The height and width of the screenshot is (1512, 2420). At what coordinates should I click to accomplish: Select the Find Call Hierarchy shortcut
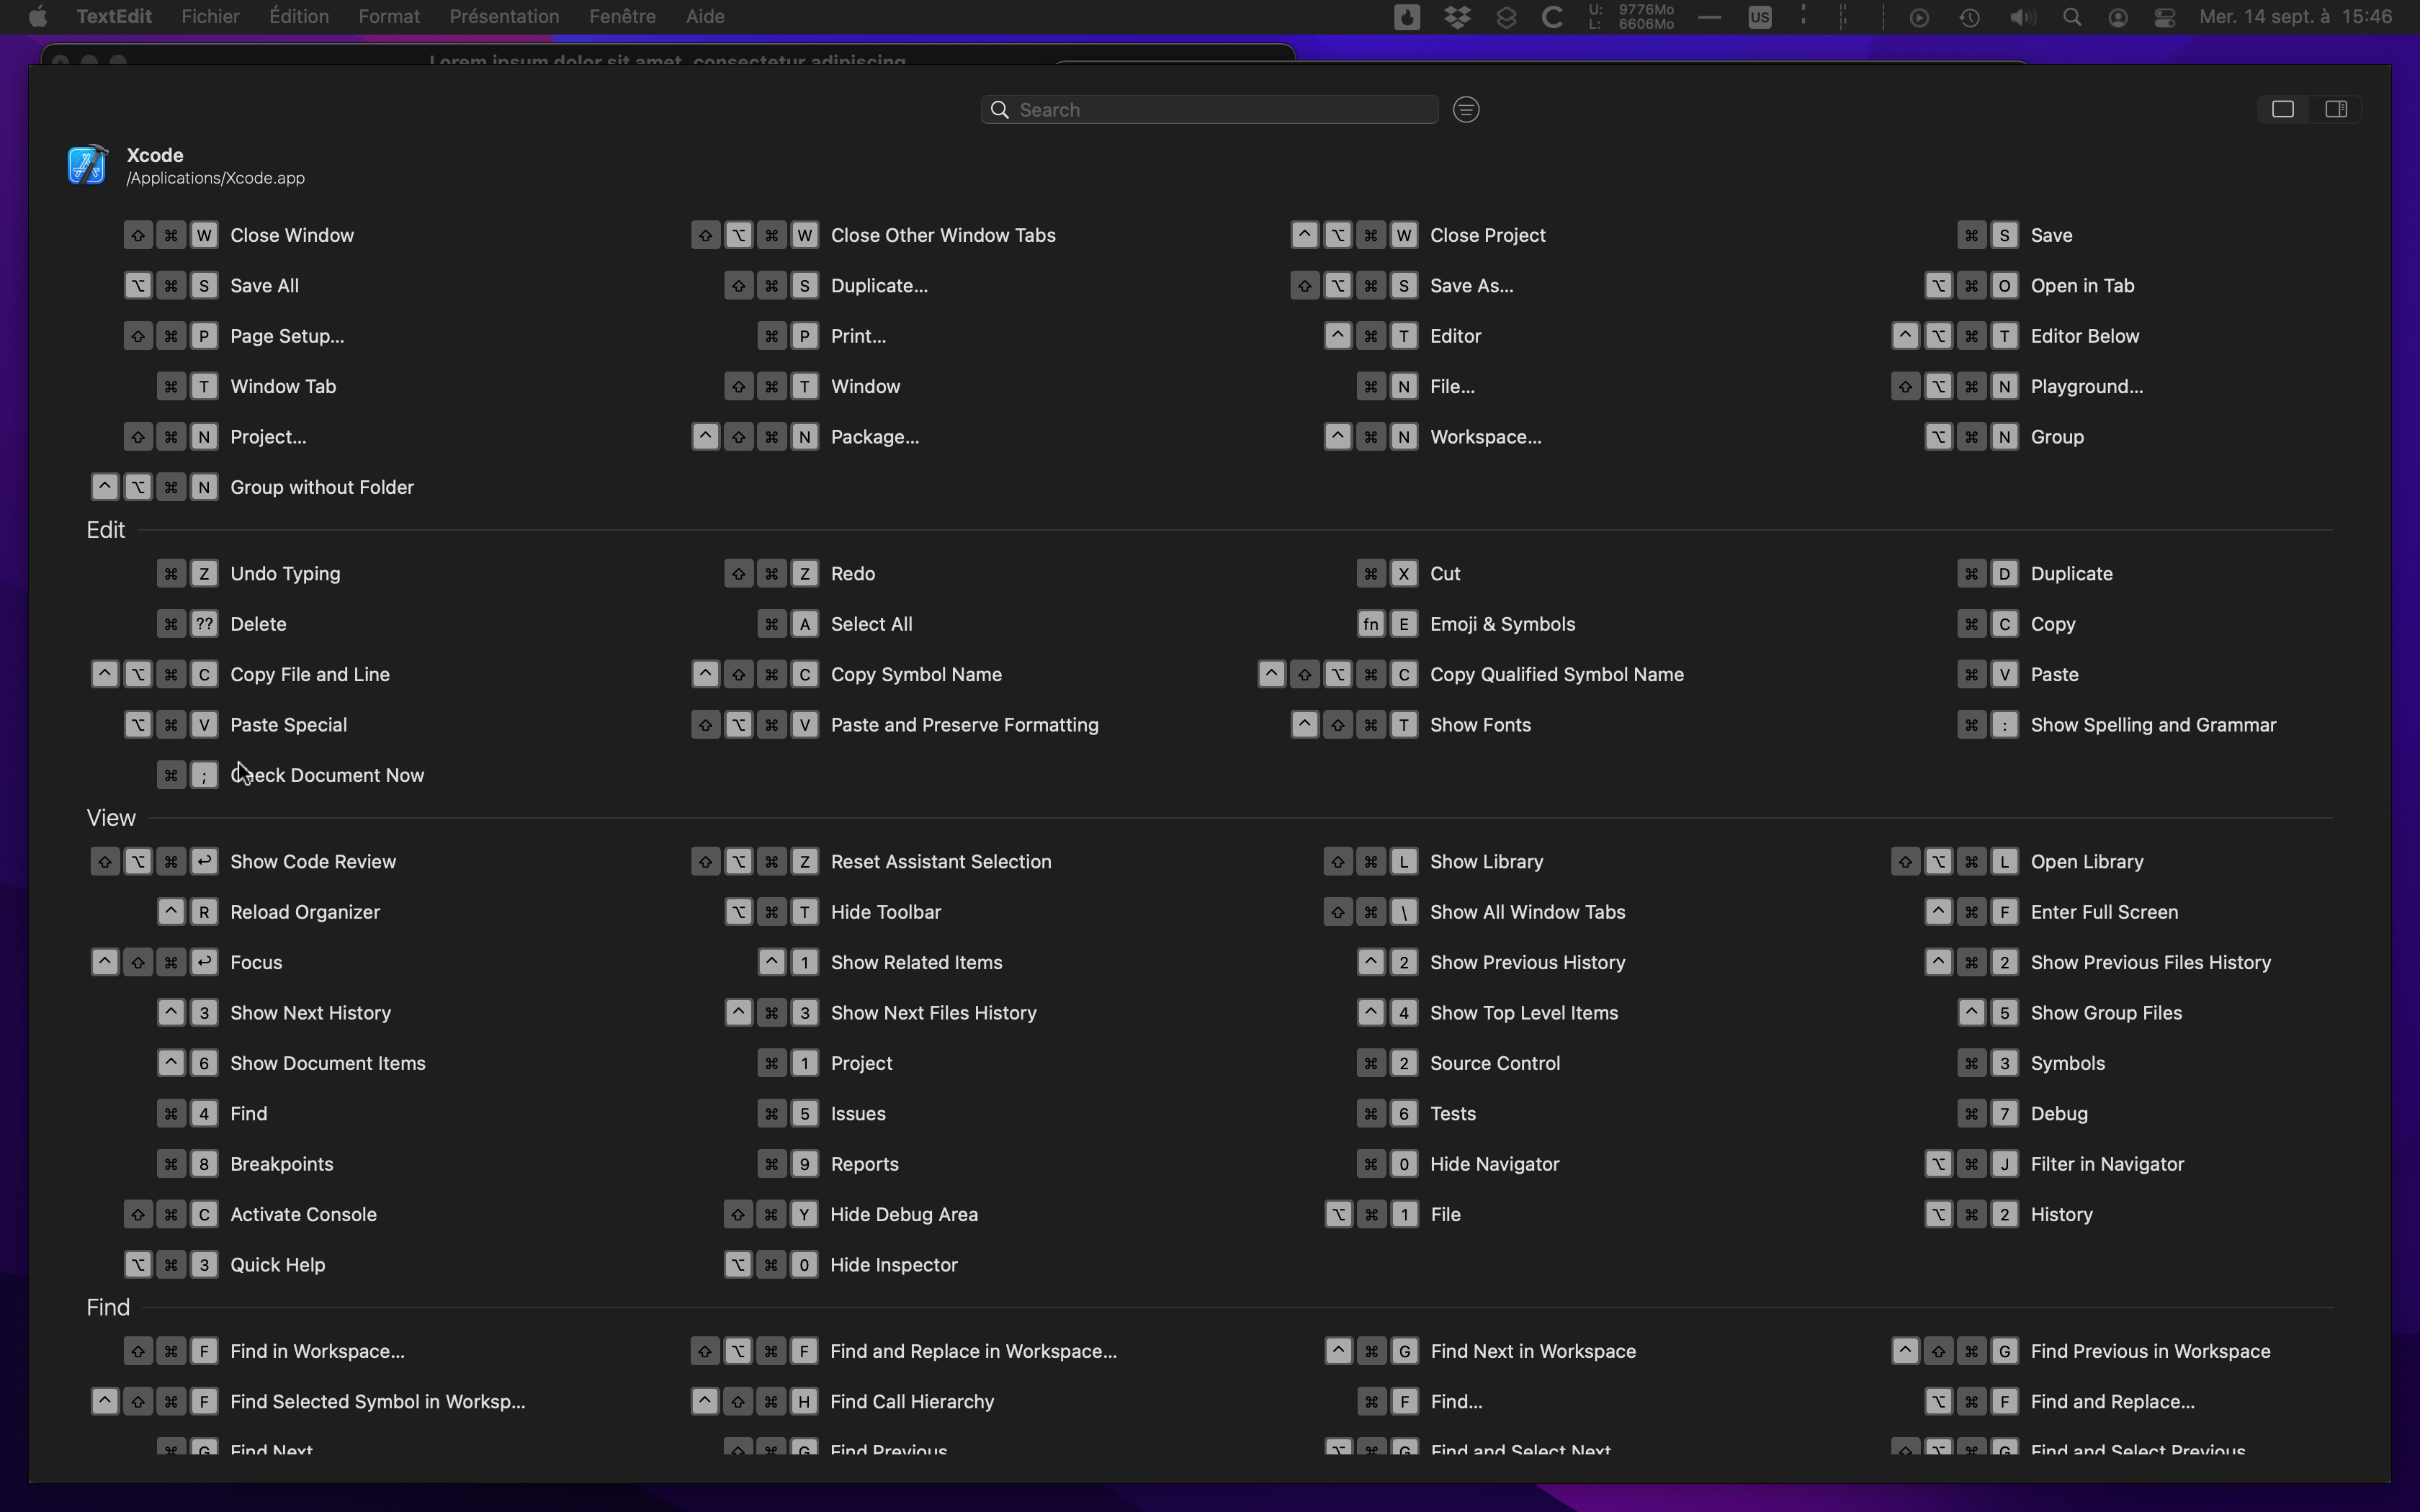coord(843,1402)
